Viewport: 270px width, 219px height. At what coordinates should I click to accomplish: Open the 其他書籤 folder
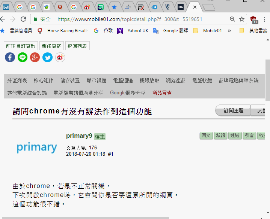pyautogui.click(x=253, y=31)
